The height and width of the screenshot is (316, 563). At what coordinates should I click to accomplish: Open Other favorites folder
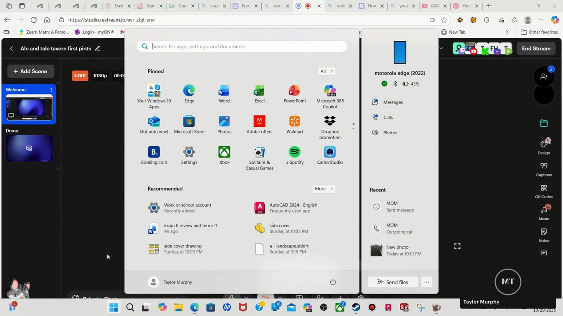click(539, 32)
